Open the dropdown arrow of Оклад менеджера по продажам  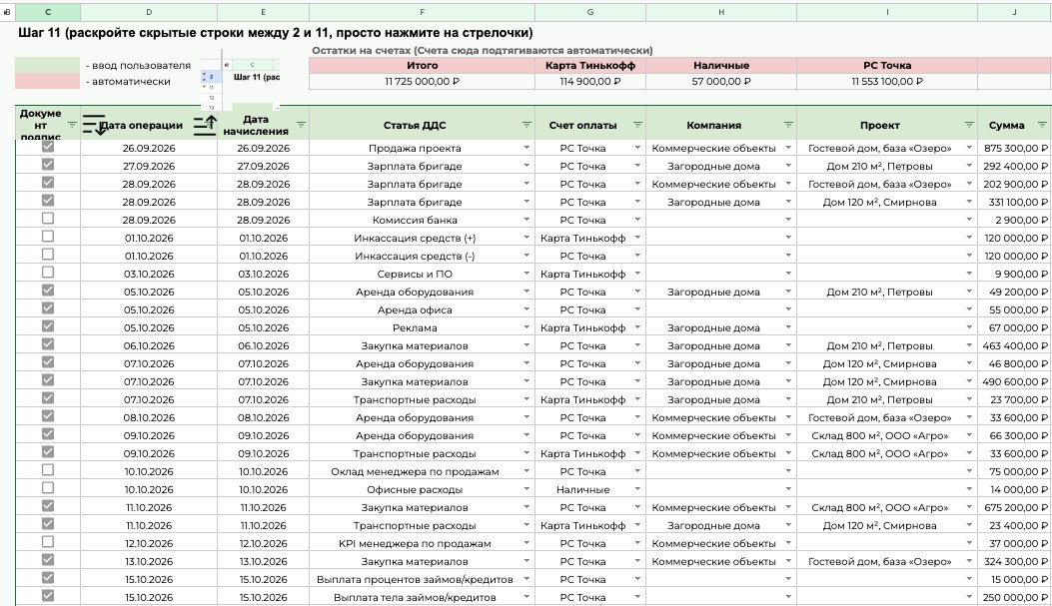tap(526, 471)
